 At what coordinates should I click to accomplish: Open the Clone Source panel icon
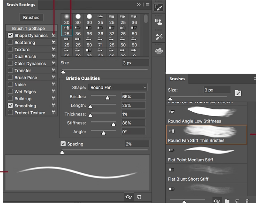coord(159,22)
